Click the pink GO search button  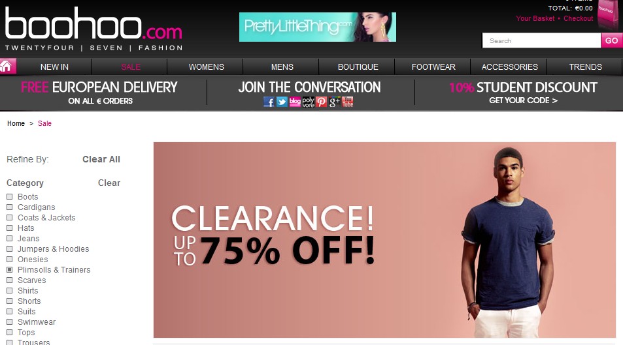[x=611, y=40]
